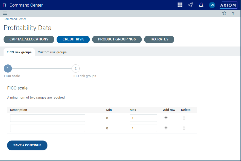Viewport: 241px width, 161px height.
Task: Click the 'Min' column header
Action: [x=109, y=110]
